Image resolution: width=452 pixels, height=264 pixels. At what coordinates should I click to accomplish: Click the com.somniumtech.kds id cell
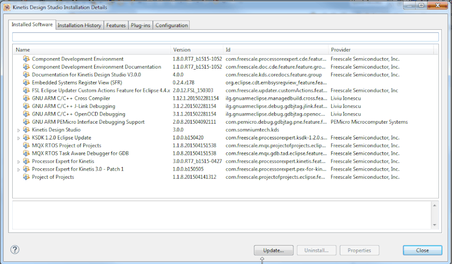click(x=252, y=130)
